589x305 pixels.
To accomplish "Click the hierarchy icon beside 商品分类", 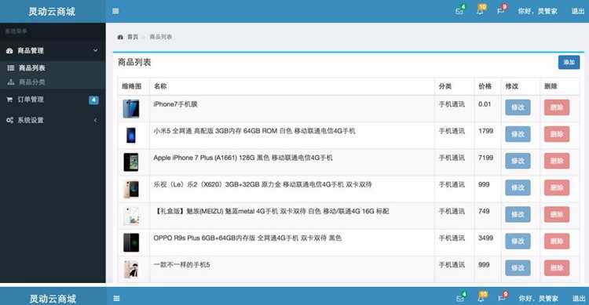I will (11, 82).
